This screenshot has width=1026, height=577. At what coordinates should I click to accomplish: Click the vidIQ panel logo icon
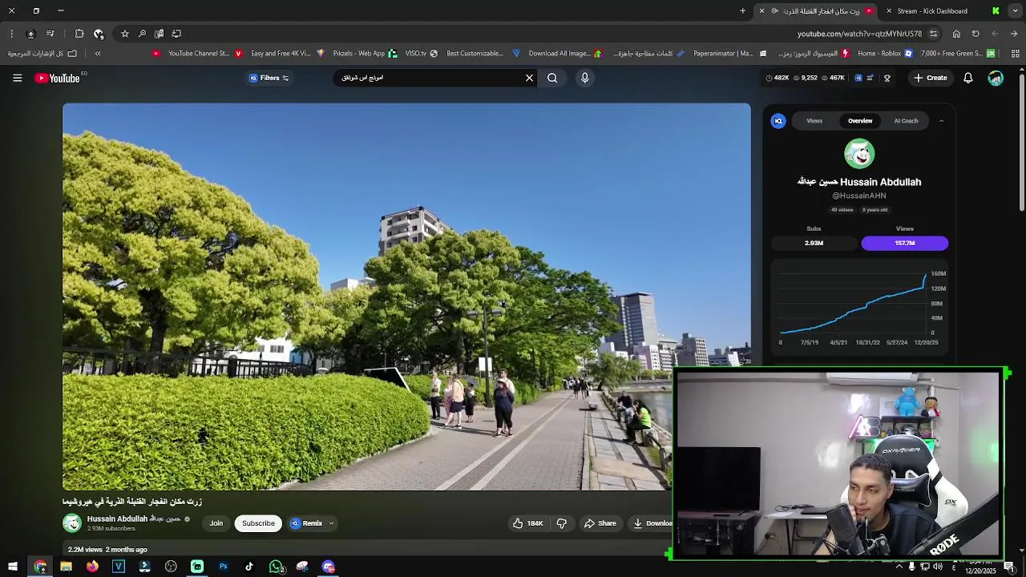[778, 121]
